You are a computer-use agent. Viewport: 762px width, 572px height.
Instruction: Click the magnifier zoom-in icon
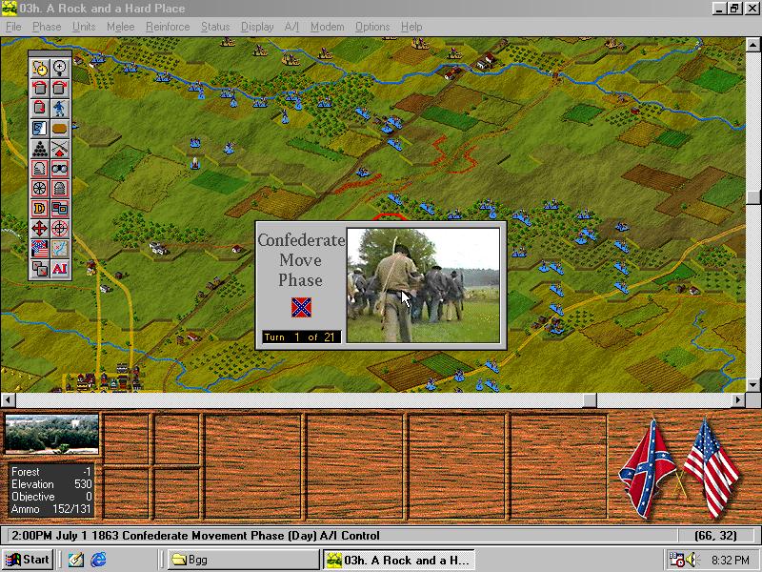[x=59, y=68]
